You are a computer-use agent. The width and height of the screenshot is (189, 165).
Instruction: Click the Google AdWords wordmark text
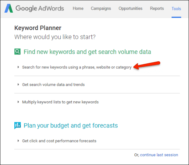coord(40,8)
